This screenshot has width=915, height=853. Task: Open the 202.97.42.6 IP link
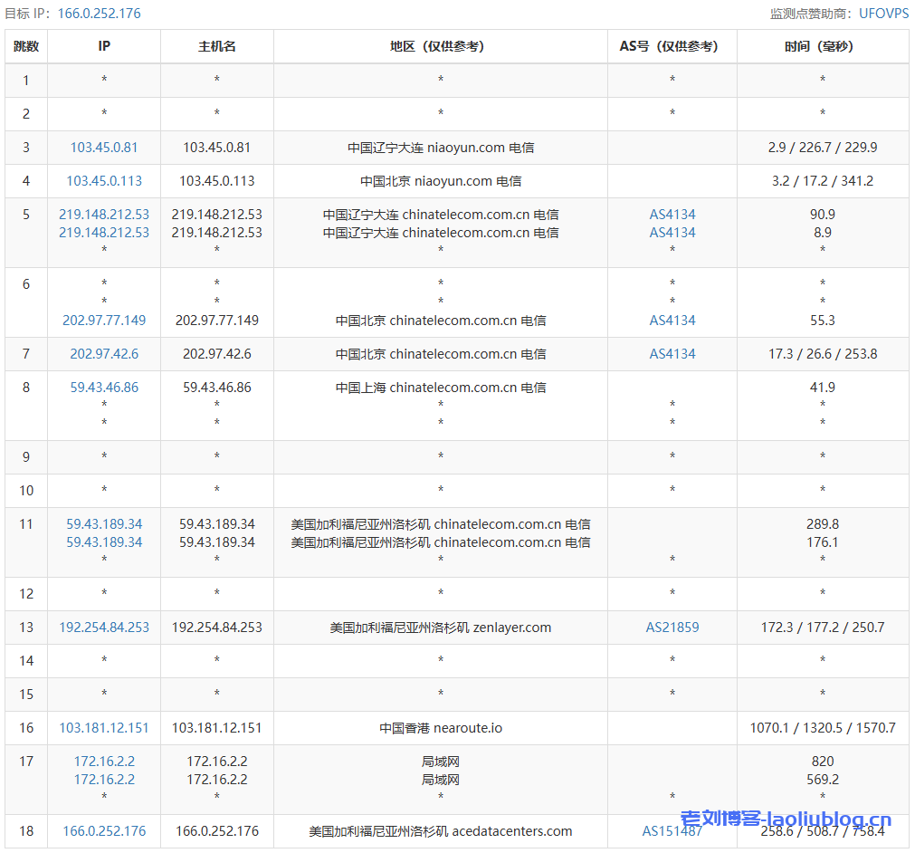(104, 354)
